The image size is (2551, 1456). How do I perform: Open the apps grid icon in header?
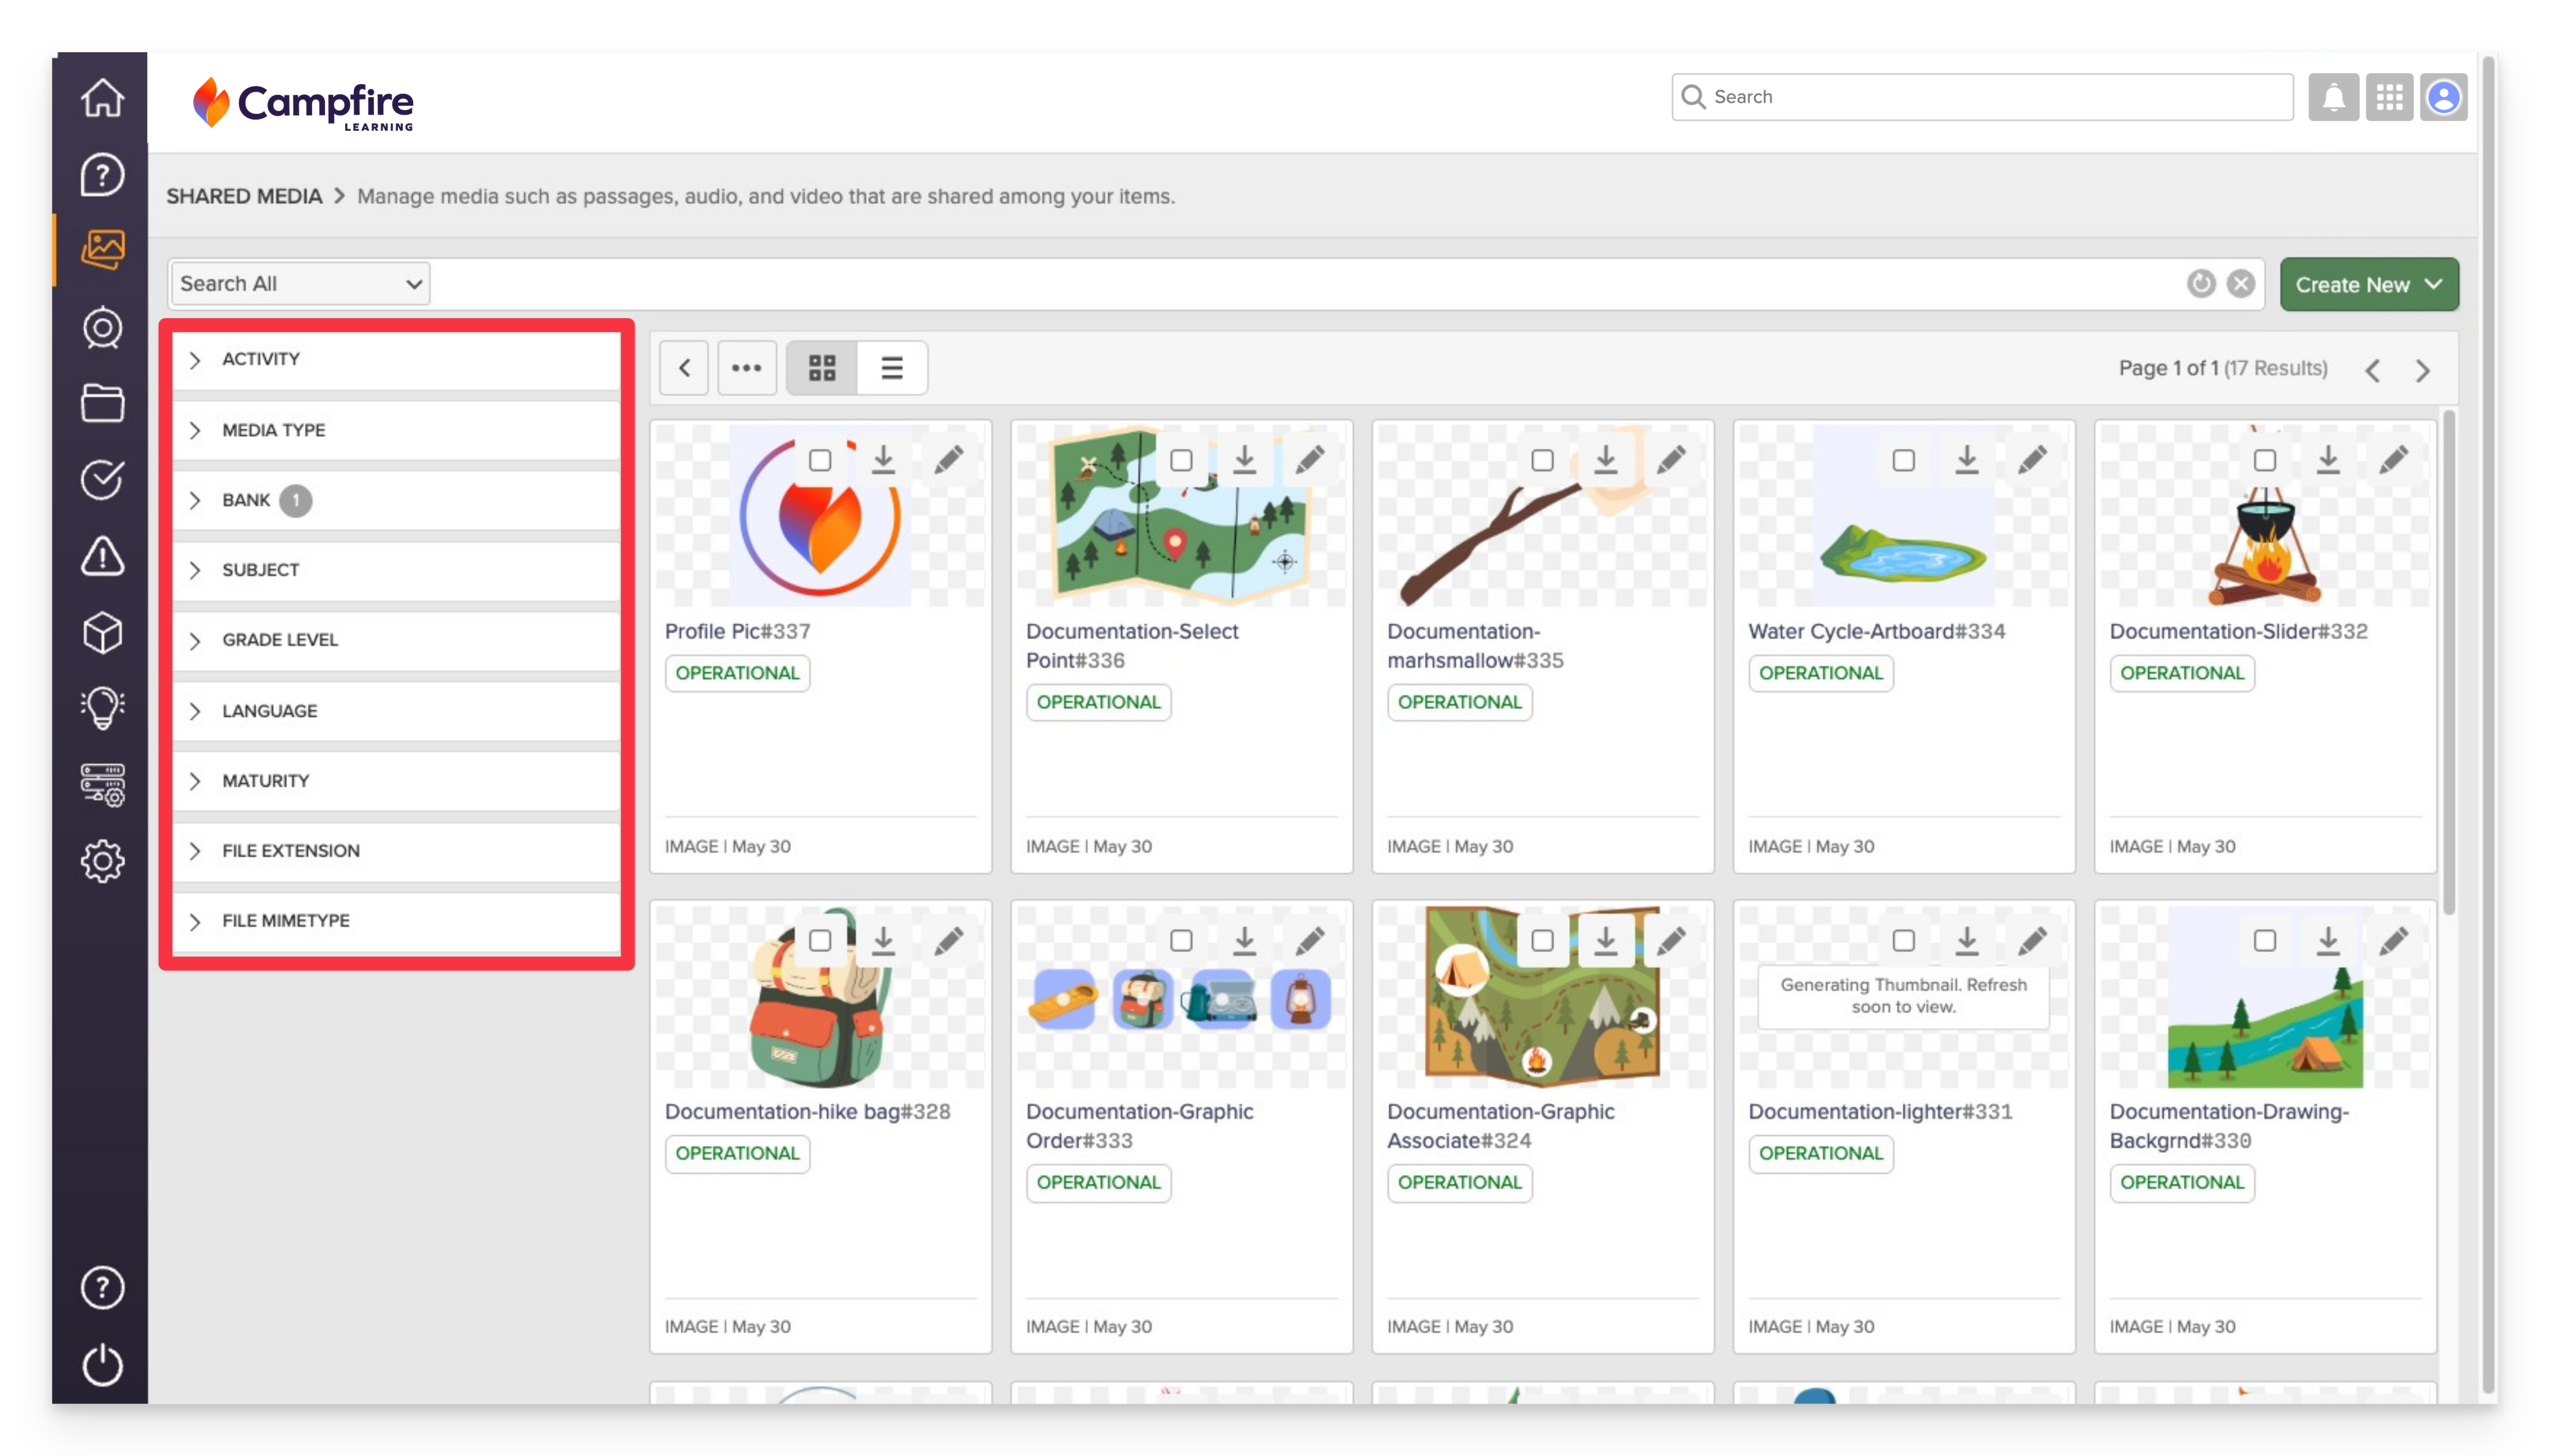coord(2388,97)
